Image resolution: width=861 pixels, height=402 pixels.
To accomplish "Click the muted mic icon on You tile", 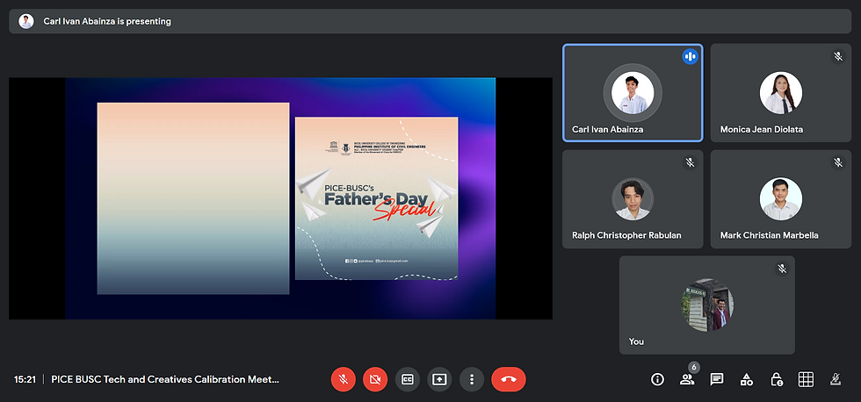I will [782, 269].
